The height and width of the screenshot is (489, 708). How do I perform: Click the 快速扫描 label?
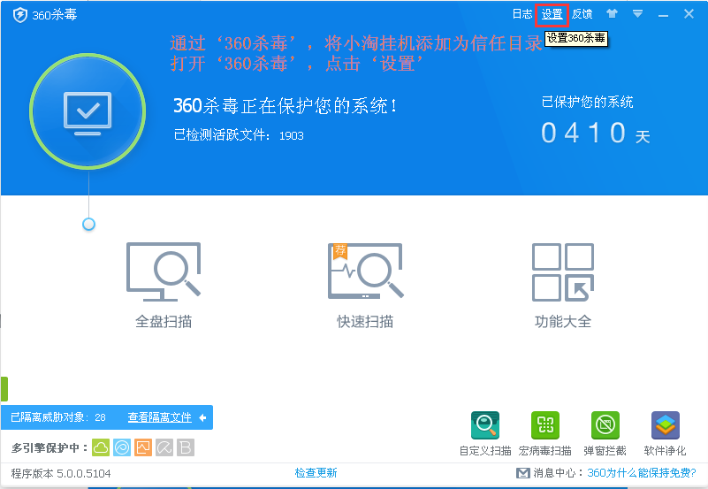tap(365, 322)
